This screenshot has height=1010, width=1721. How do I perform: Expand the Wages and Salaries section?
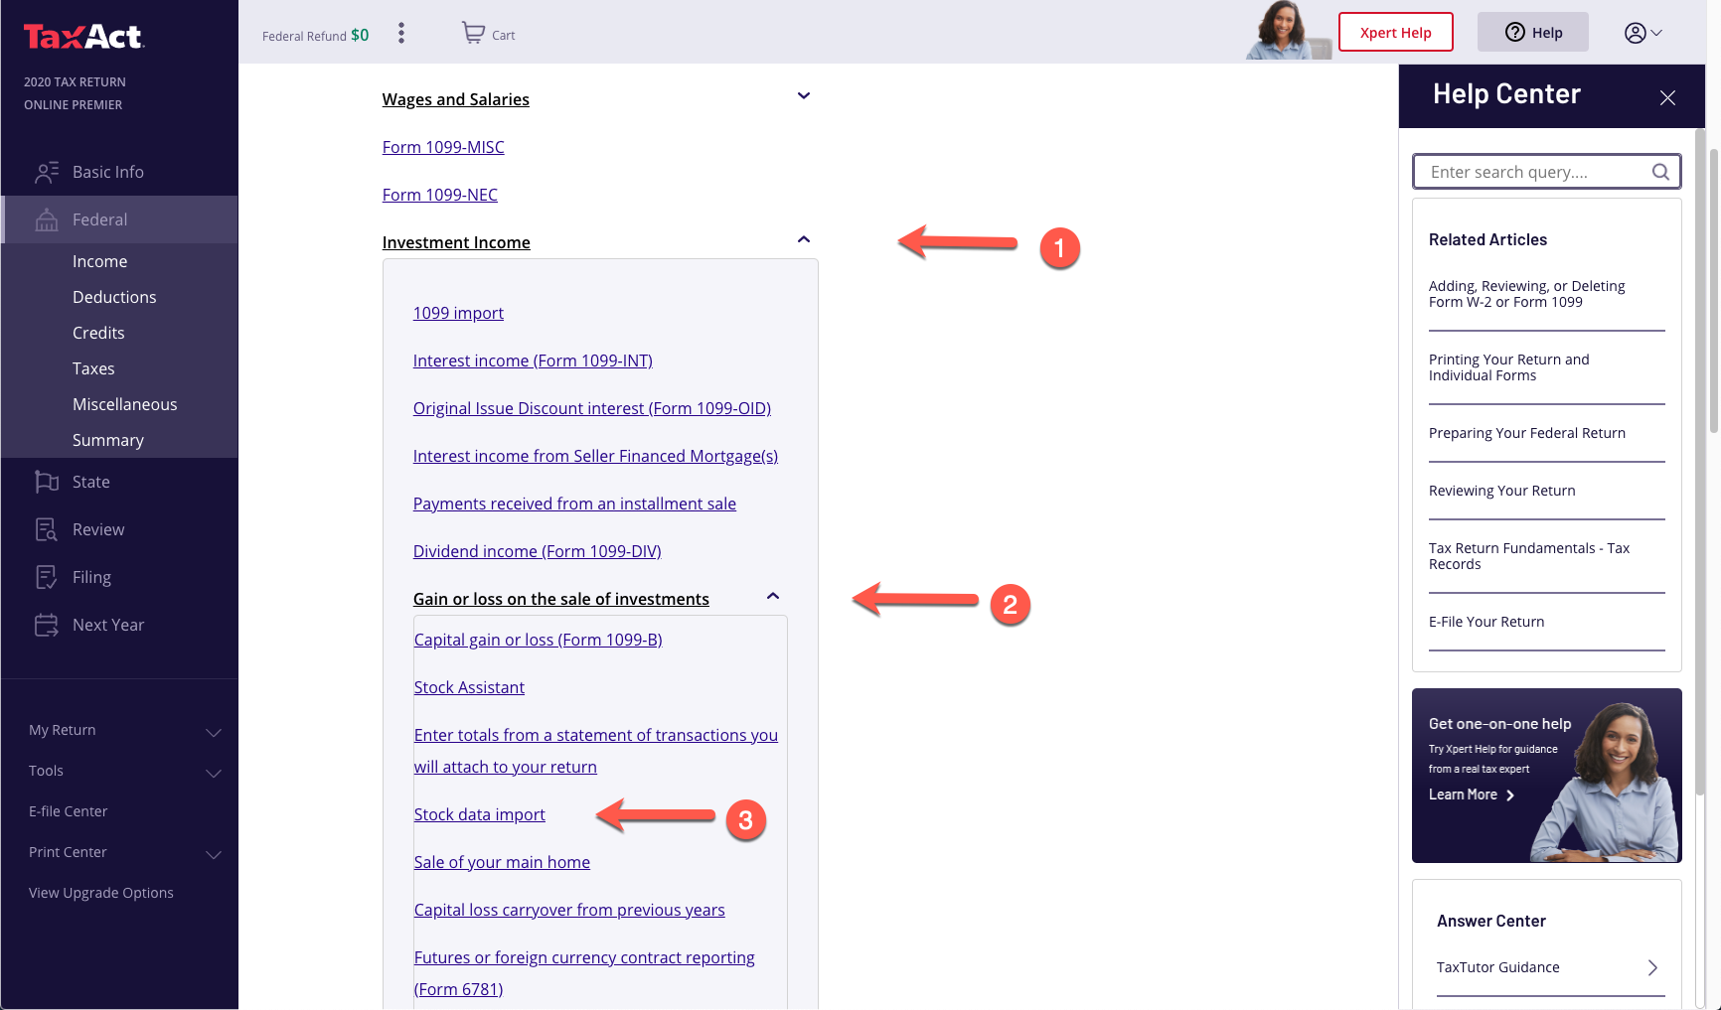point(804,96)
